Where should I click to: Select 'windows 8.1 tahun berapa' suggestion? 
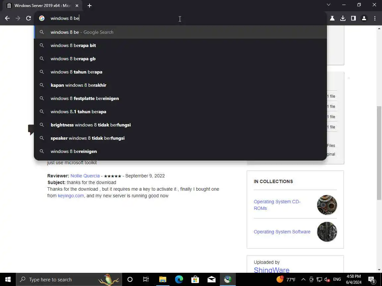click(x=180, y=112)
